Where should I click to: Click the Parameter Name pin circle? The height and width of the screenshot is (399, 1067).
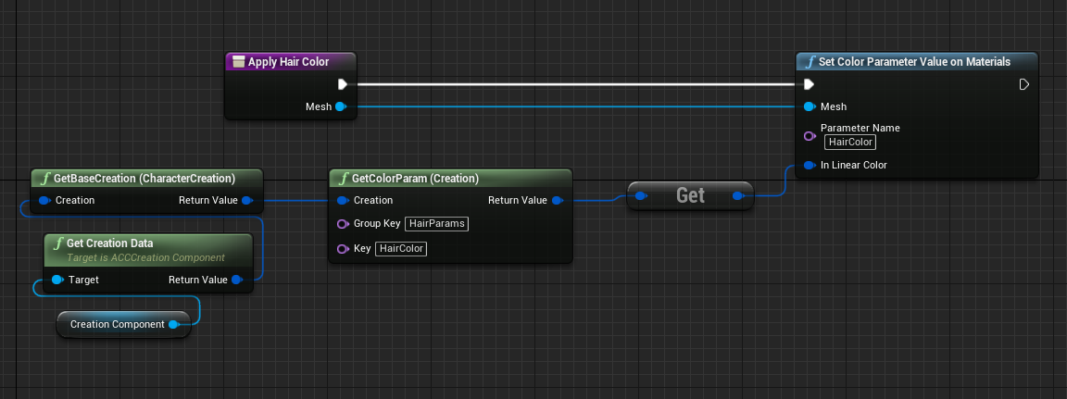tap(810, 135)
